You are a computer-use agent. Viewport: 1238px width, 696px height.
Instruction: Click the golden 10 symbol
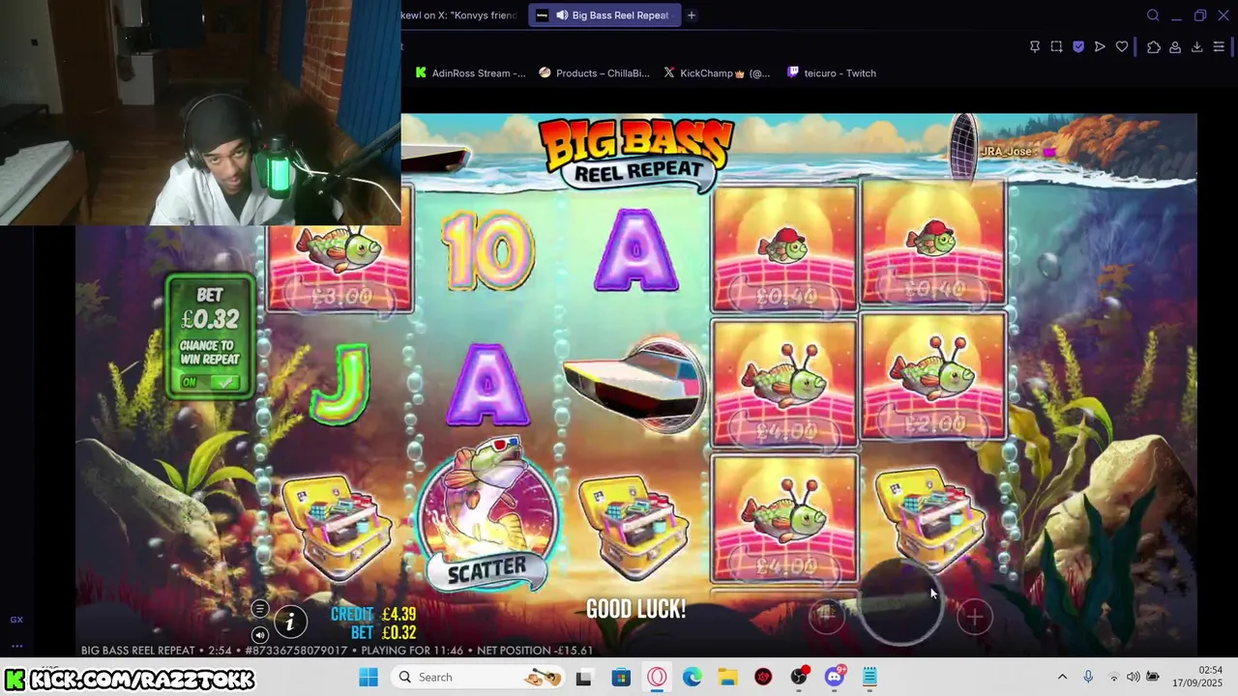pyautogui.click(x=488, y=251)
